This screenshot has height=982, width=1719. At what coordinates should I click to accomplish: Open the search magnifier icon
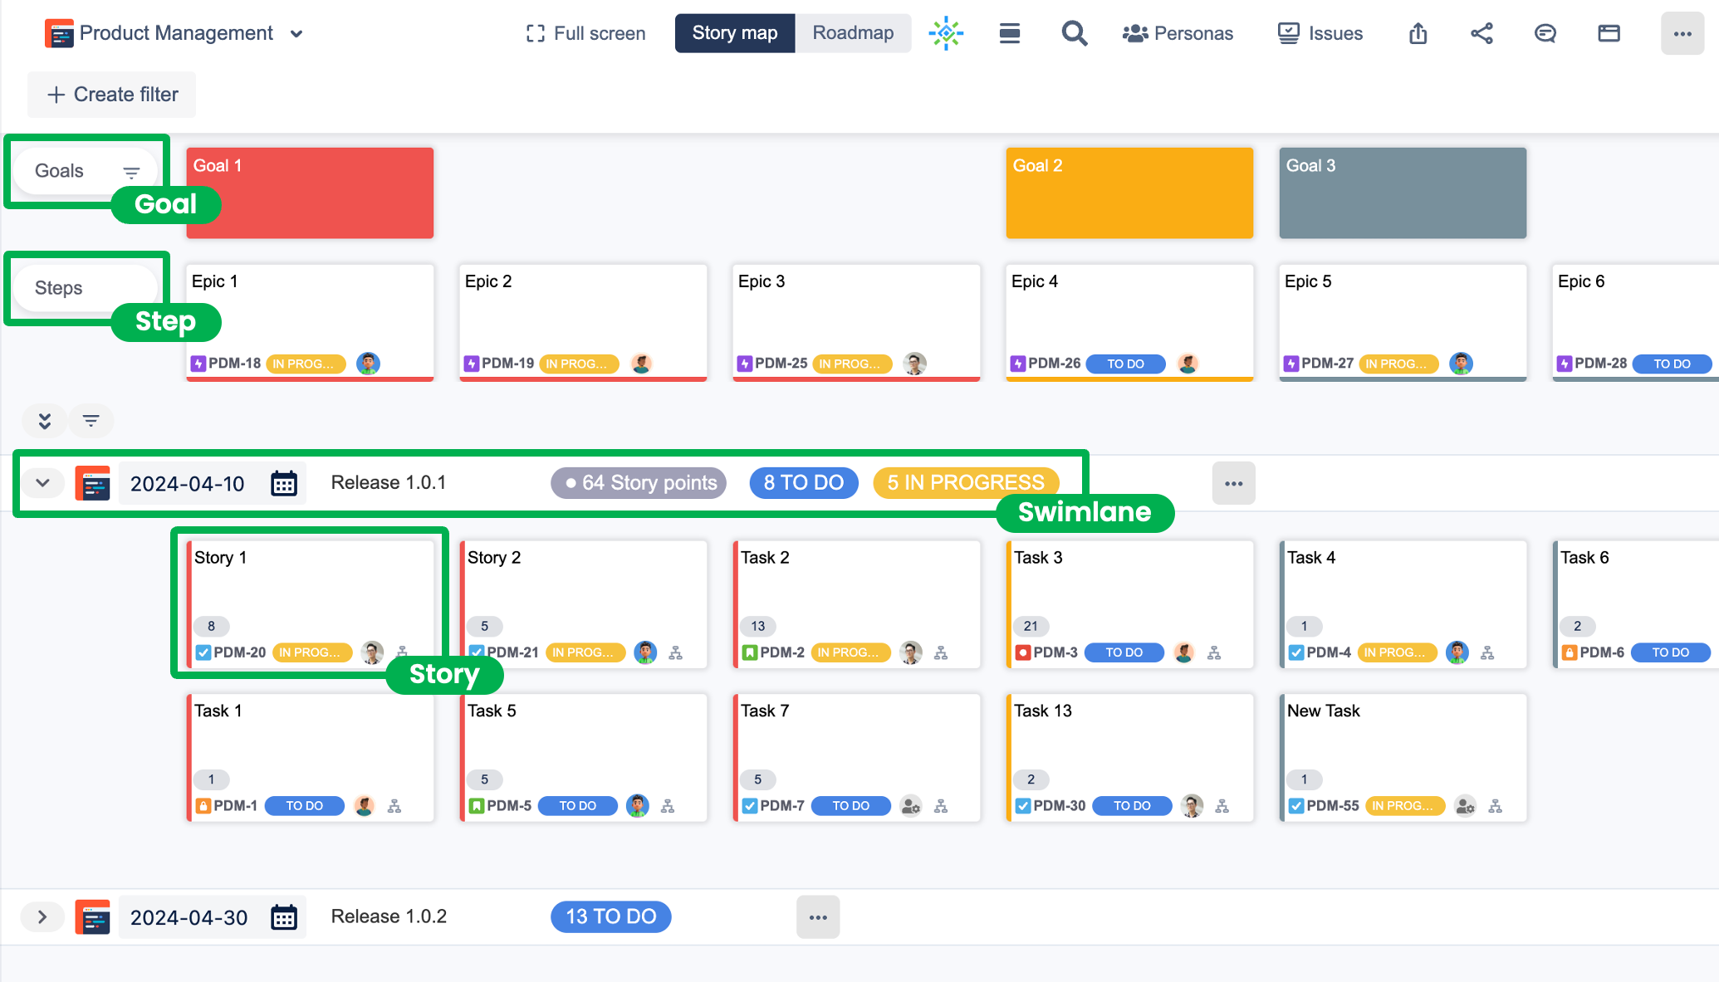tap(1074, 33)
